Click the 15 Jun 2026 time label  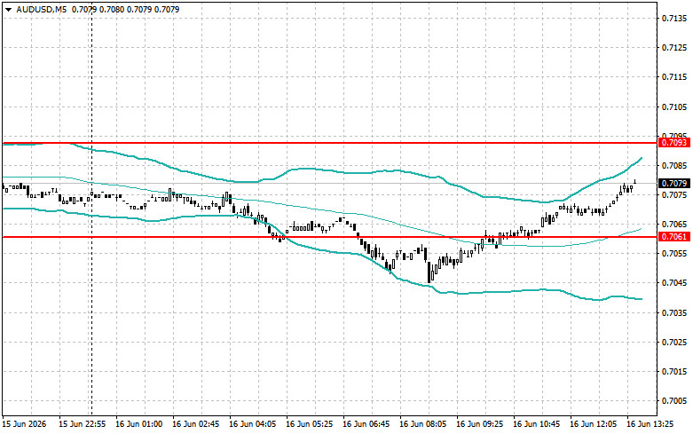point(24,424)
